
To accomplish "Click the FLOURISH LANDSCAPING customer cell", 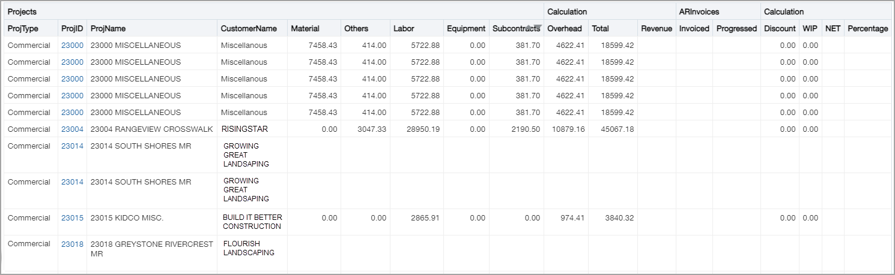I will (x=249, y=248).
